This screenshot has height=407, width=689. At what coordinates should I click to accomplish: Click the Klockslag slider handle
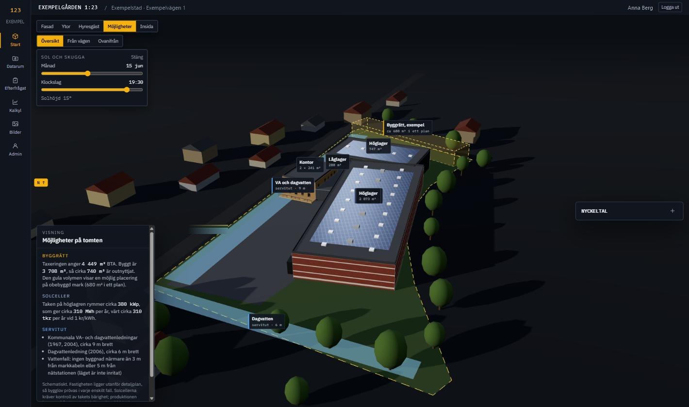[127, 90]
